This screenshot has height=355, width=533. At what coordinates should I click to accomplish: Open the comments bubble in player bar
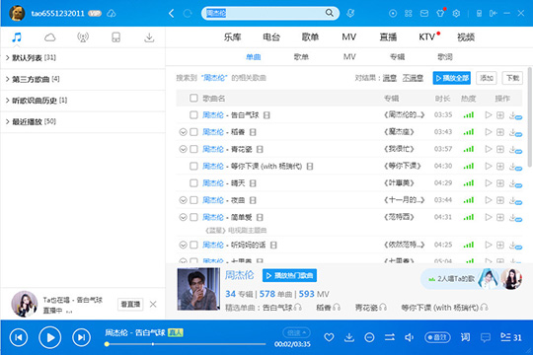486,337
